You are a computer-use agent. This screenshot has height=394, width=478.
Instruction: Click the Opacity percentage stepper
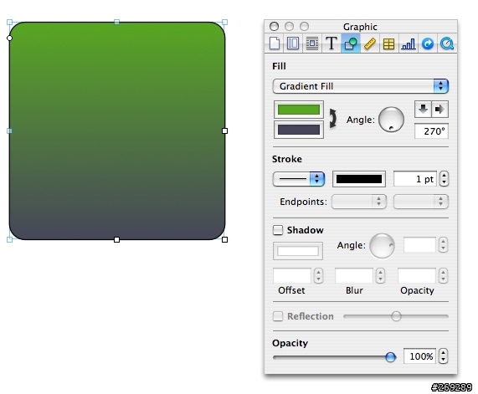(x=443, y=356)
